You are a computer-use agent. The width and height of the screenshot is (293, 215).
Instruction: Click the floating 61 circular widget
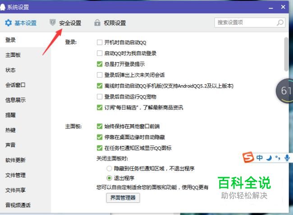click(284, 91)
